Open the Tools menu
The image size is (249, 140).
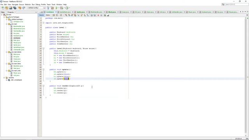pos(54,4)
